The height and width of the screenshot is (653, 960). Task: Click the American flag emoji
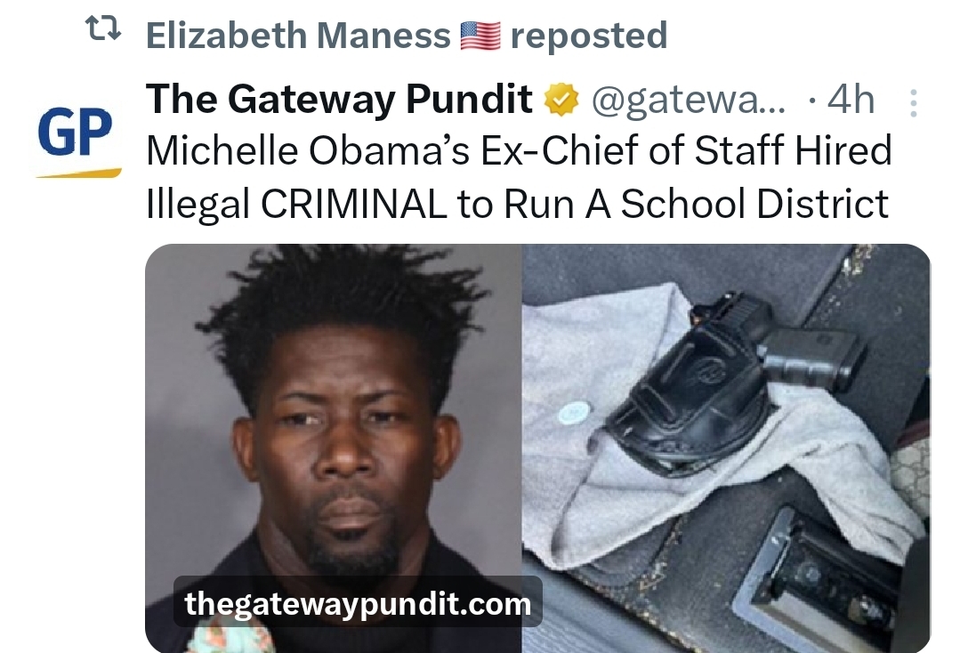(x=480, y=36)
